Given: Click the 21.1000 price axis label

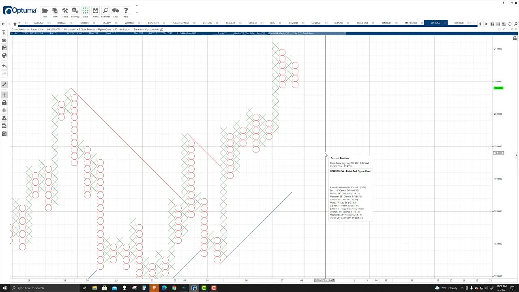Looking at the screenshot, I should [x=498, y=49].
